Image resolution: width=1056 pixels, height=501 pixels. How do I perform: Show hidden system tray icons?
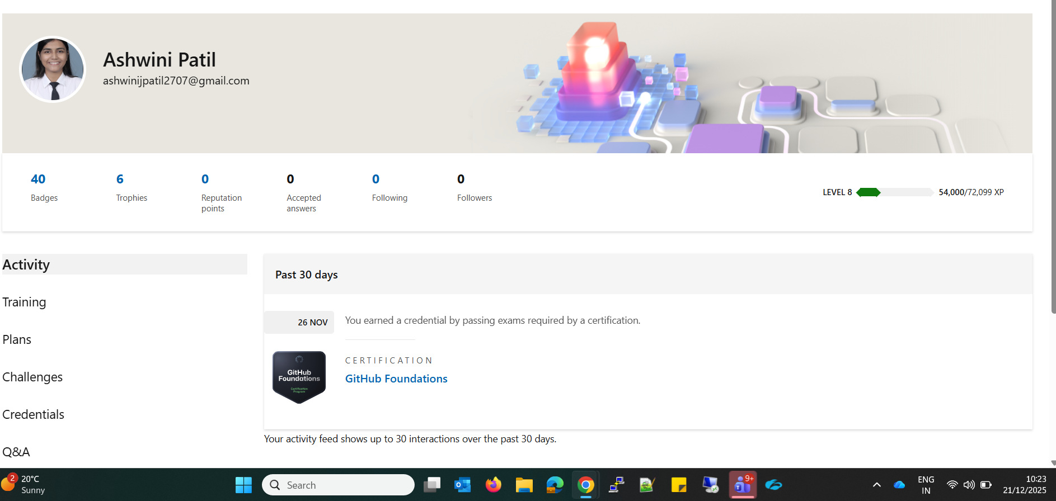pyautogui.click(x=877, y=485)
